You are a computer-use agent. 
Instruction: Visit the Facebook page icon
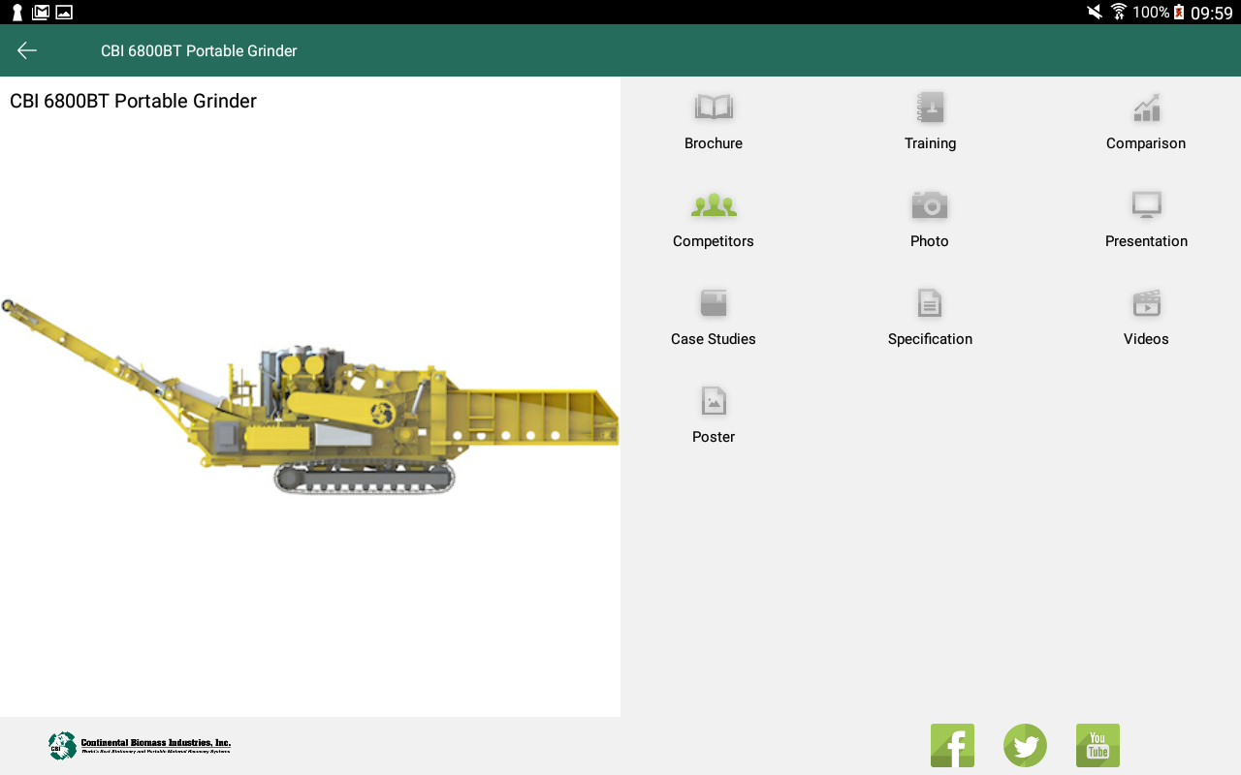tap(952, 745)
